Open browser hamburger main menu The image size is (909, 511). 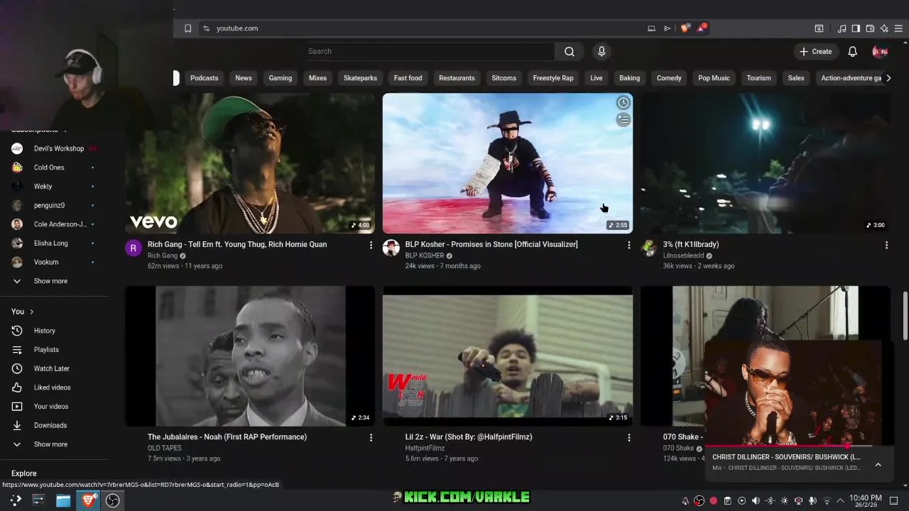tap(898, 28)
